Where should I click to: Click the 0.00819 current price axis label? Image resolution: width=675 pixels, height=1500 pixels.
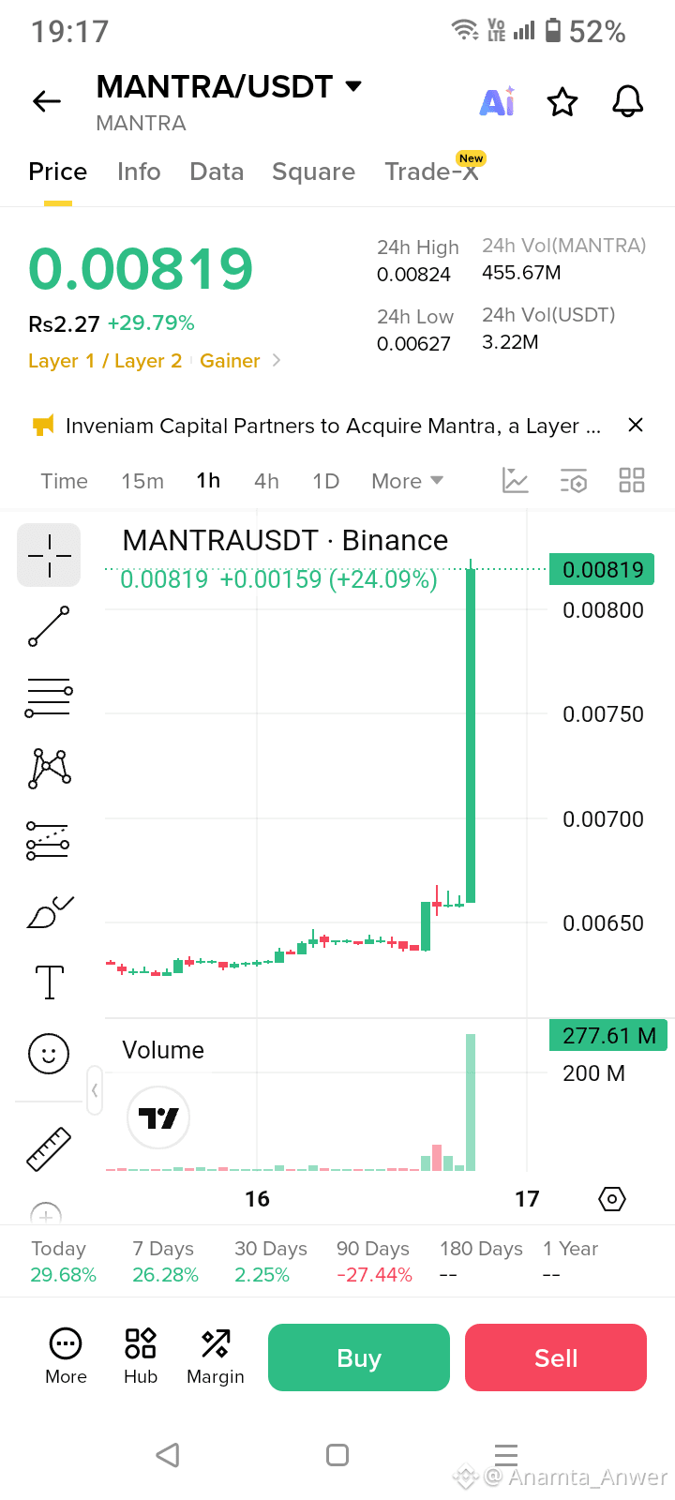(602, 569)
